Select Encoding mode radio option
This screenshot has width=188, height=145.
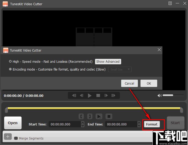click(x=10, y=70)
